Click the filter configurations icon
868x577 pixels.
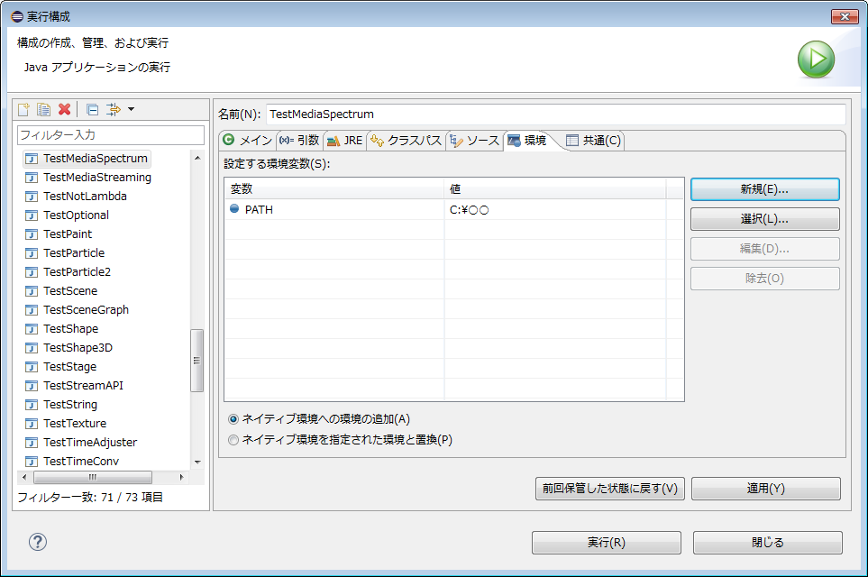114,109
